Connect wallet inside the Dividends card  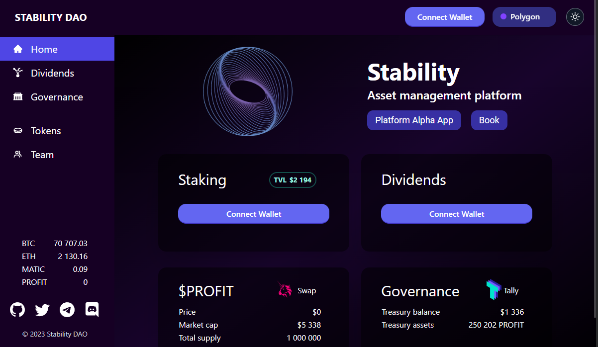coord(456,213)
